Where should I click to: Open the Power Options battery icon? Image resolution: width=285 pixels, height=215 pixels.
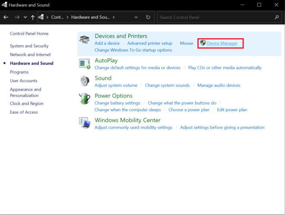click(85, 99)
